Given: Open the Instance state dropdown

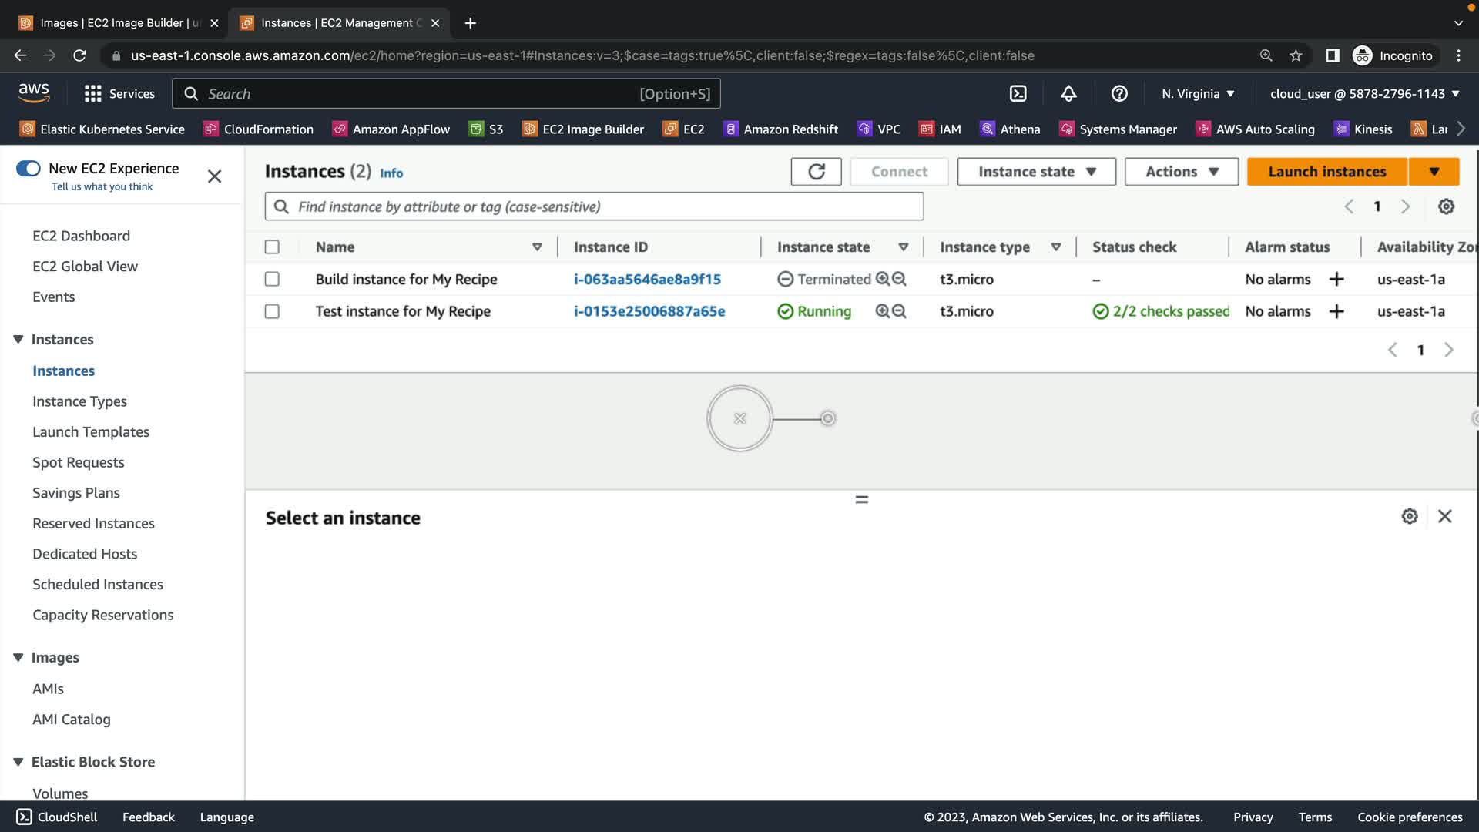Looking at the screenshot, I should coord(1036,172).
